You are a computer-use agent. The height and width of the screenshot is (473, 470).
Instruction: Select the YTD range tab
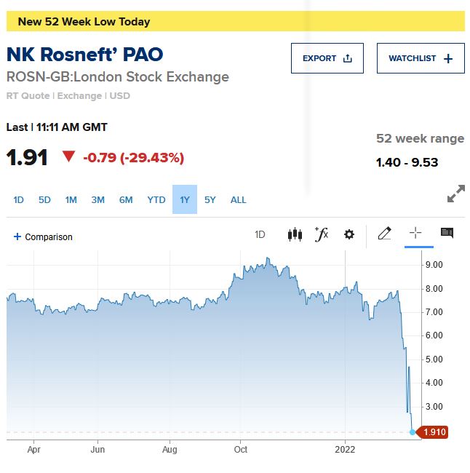coord(156,200)
